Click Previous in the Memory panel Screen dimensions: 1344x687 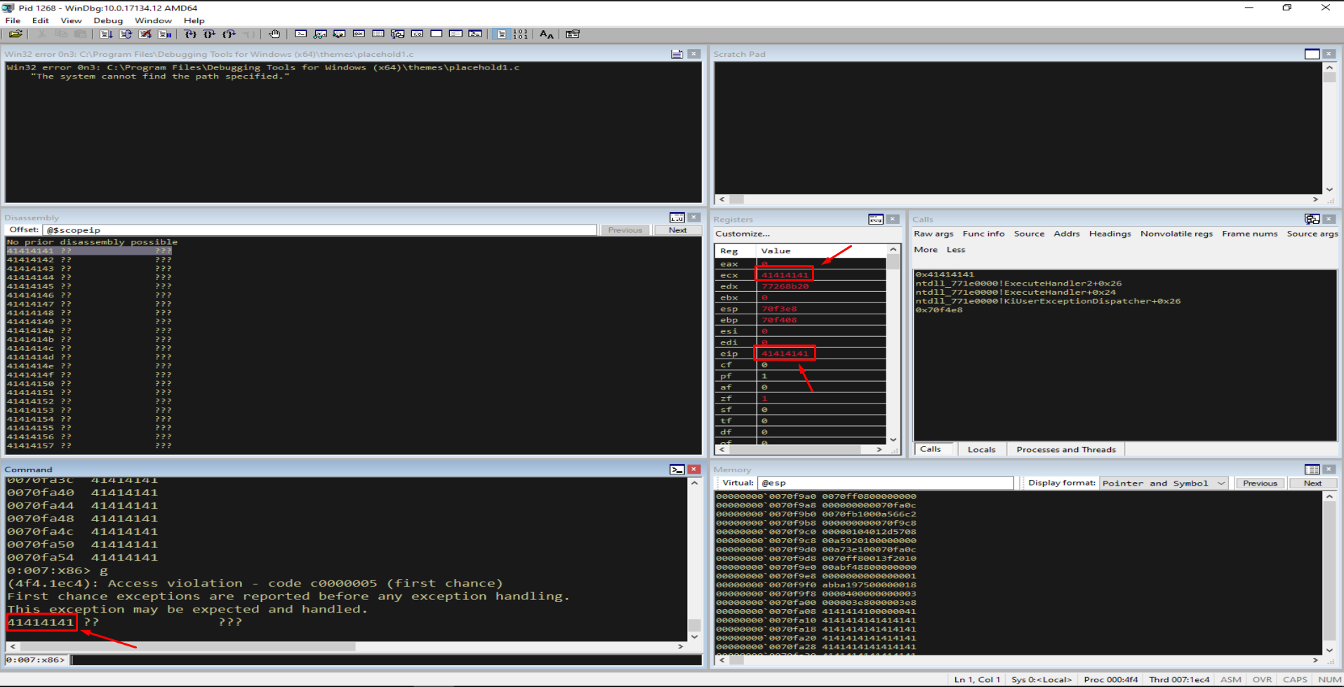1260,483
